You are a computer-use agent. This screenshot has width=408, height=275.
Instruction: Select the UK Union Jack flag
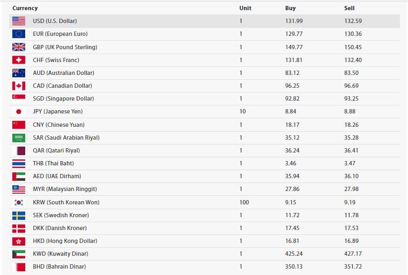(19, 47)
